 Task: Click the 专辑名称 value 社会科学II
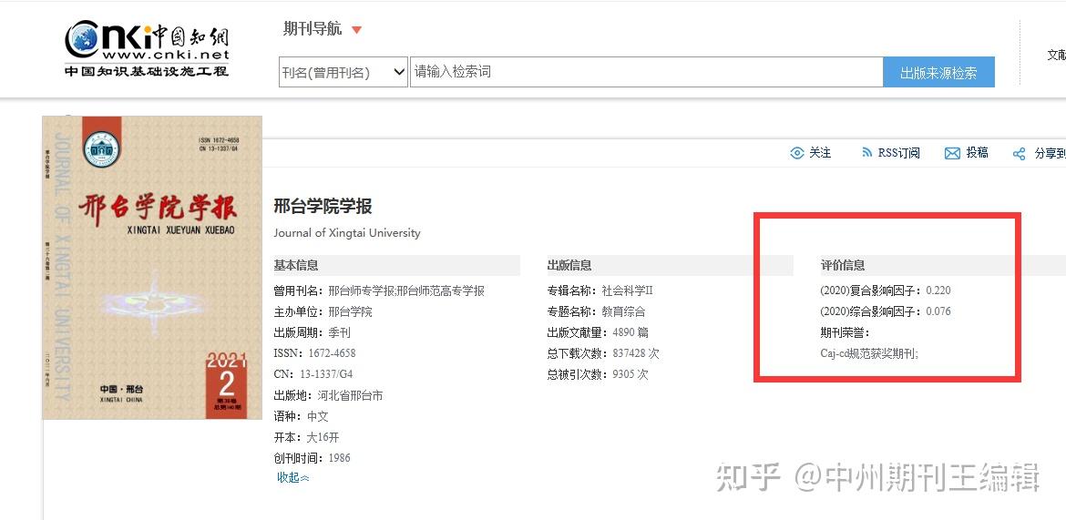[x=628, y=291]
